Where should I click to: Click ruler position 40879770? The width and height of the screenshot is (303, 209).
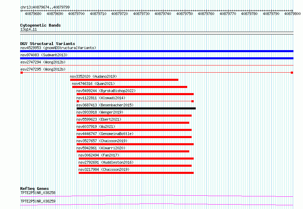[228, 14]
